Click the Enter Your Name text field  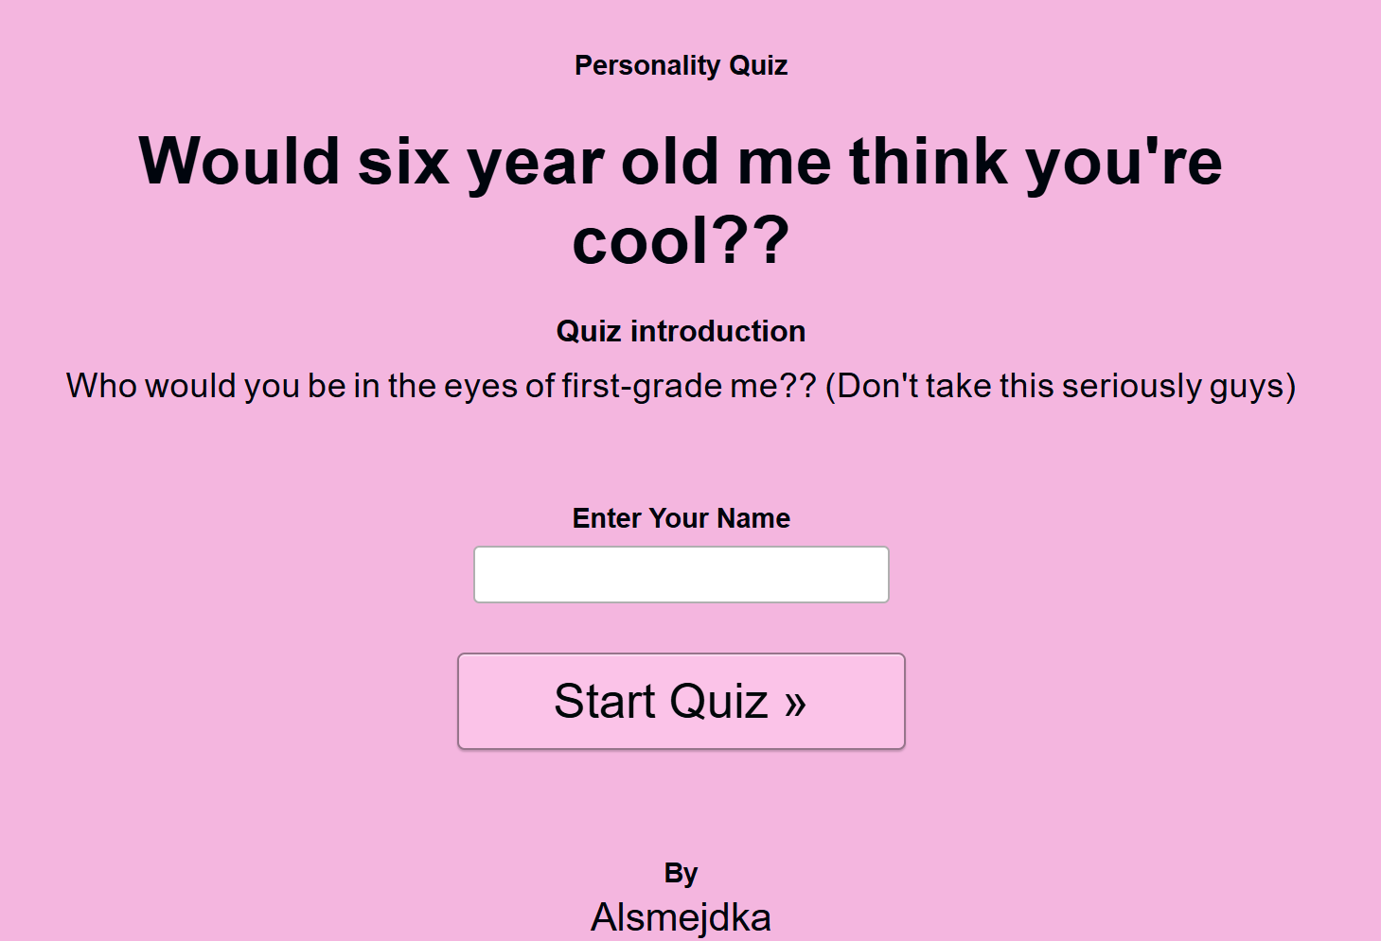681,574
